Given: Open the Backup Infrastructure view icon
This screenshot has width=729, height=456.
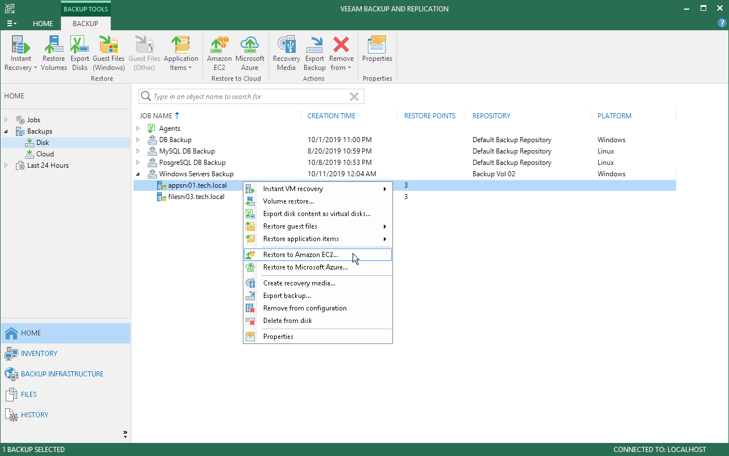Looking at the screenshot, I should [x=11, y=374].
